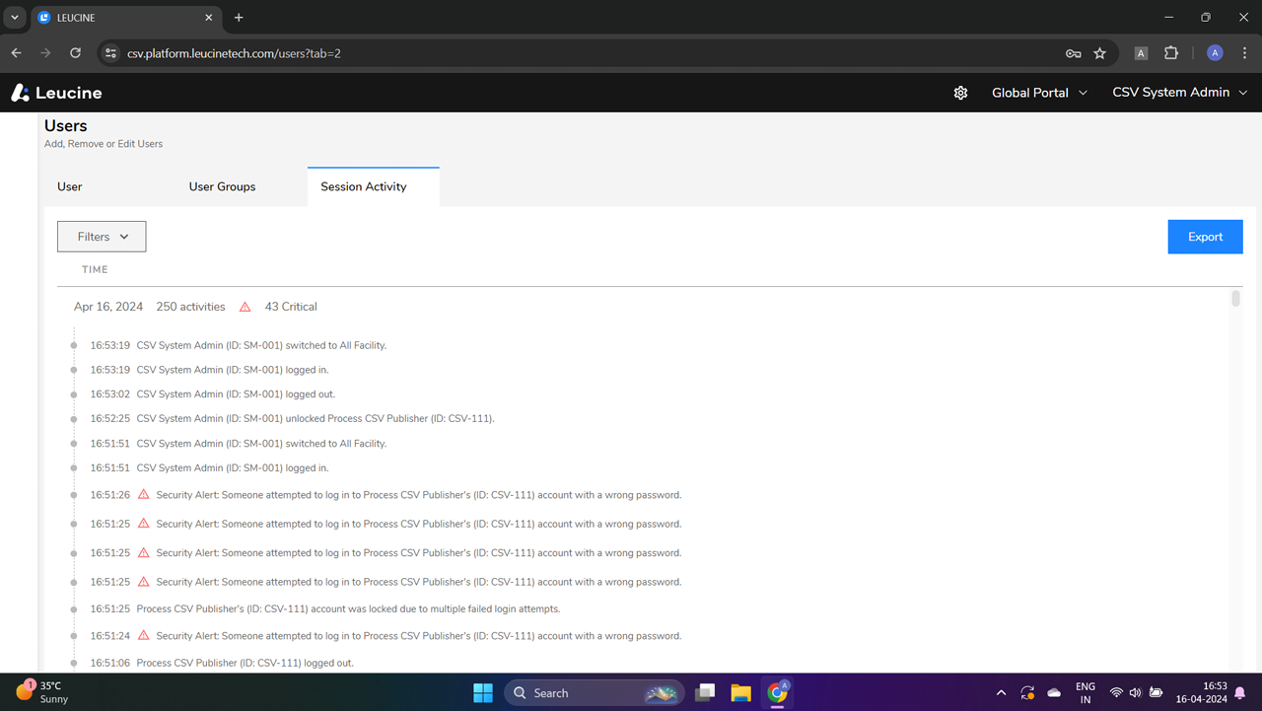Viewport: 1262px width, 711px height.
Task: Select the 16:51:25 account was locked entry
Action: (x=325, y=608)
